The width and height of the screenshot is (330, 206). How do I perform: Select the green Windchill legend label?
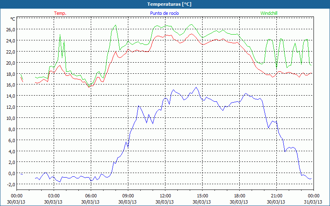point(269,13)
